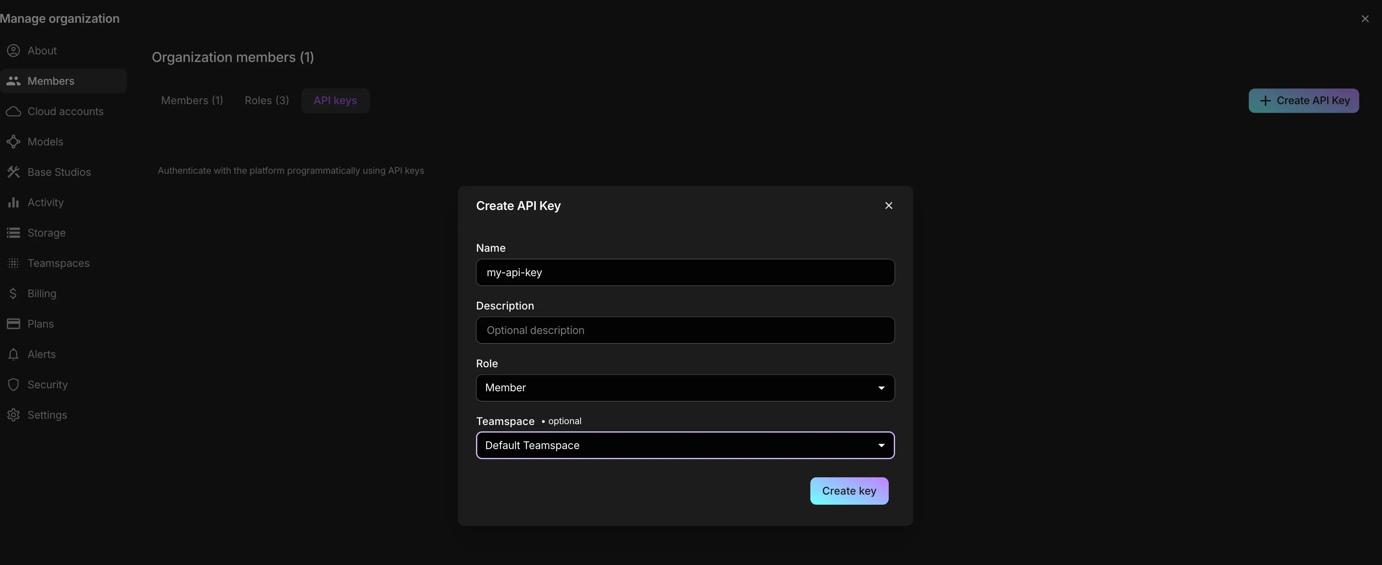
Task: Open Security in the sidebar
Action: pos(63,385)
